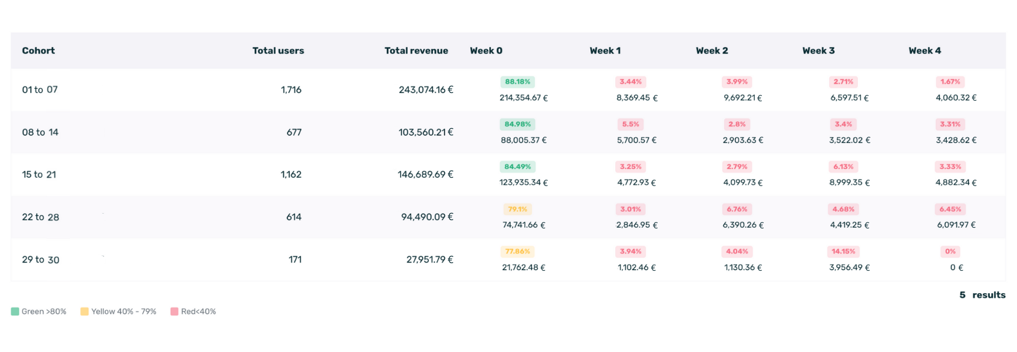Select the 22 to 28 cohort row
Viewport: 1017px width, 352px height.
pos(41,217)
